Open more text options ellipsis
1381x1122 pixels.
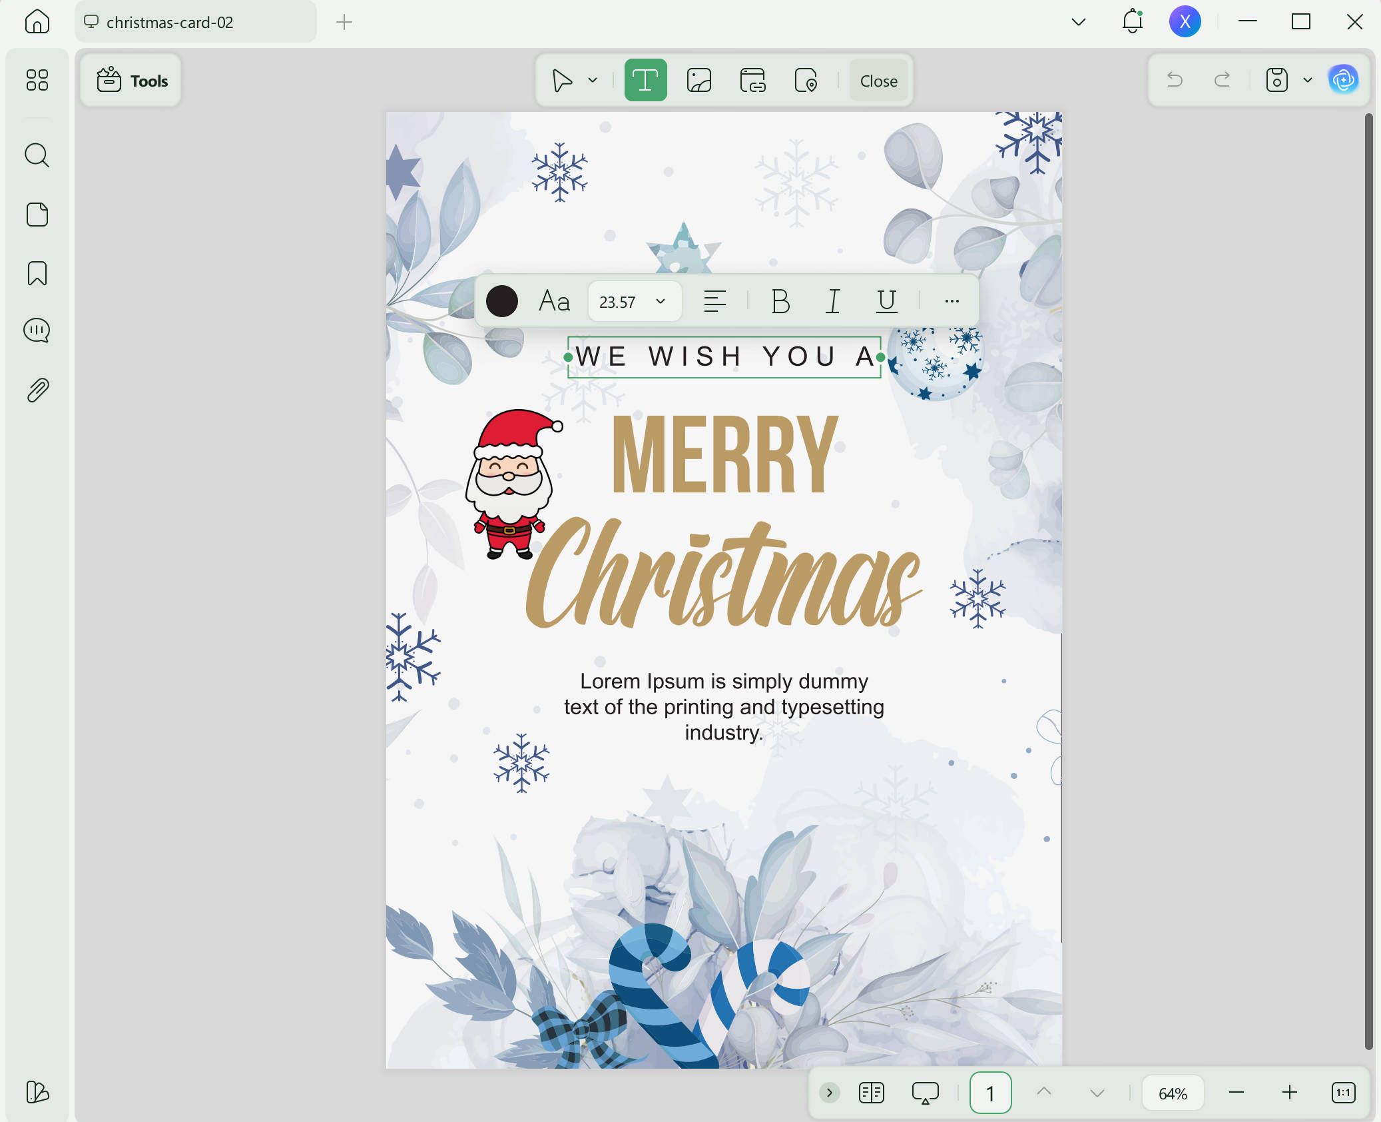tap(952, 301)
